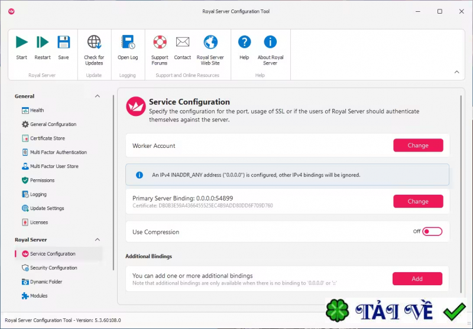The width and height of the screenshot is (473, 329).
Task: Minimize the configuration tool window
Action: tap(418, 11)
